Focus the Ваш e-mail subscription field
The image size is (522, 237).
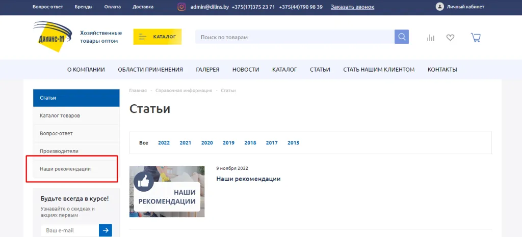[69, 230]
